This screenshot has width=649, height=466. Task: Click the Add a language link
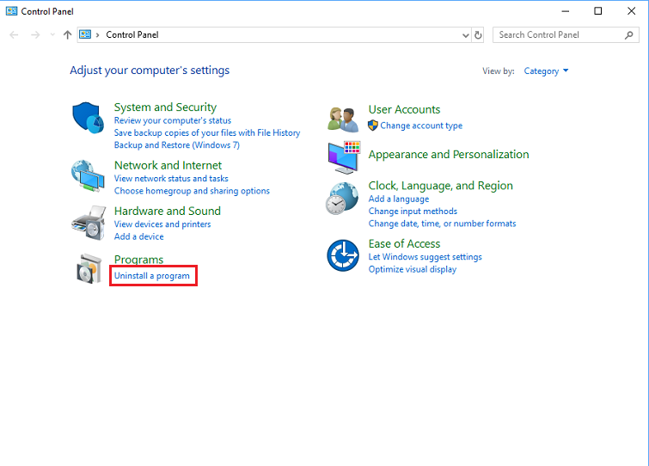(x=399, y=199)
